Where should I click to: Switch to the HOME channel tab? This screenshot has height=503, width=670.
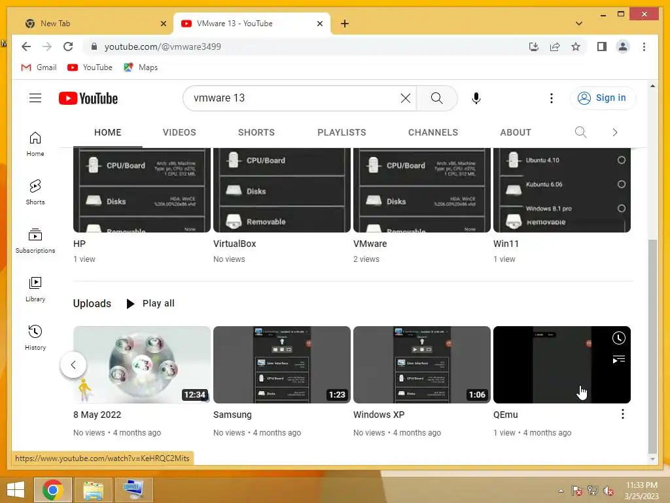(x=108, y=132)
